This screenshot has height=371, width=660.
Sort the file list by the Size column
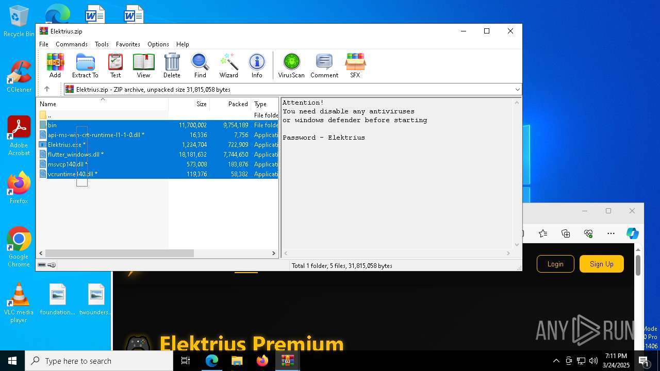(189, 104)
